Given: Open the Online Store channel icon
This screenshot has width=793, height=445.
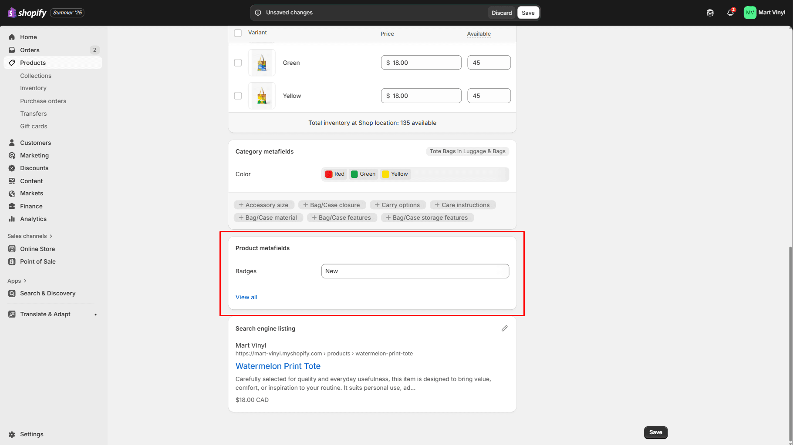Looking at the screenshot, I should click(12, 249).
